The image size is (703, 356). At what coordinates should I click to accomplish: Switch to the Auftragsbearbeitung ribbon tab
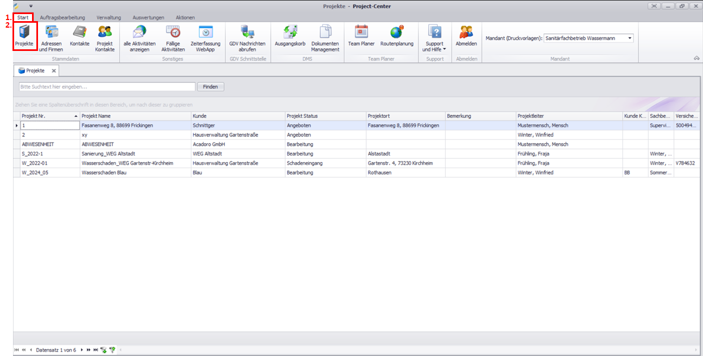[62, 18]
